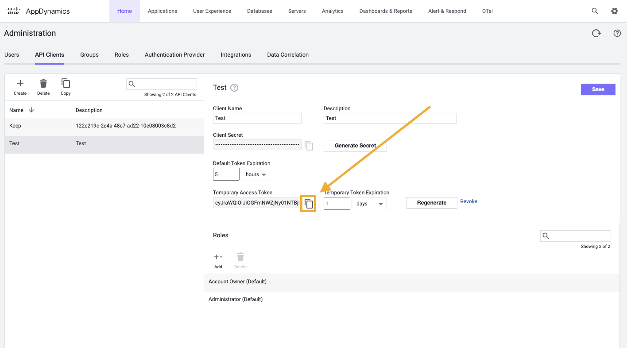Sort API clients by Name arrow
The height and width of the screenshot is (348, 627).
(31, 110)
